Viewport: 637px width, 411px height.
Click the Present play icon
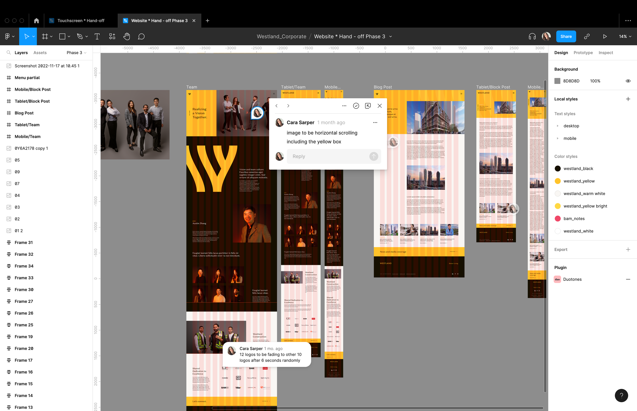605,37
